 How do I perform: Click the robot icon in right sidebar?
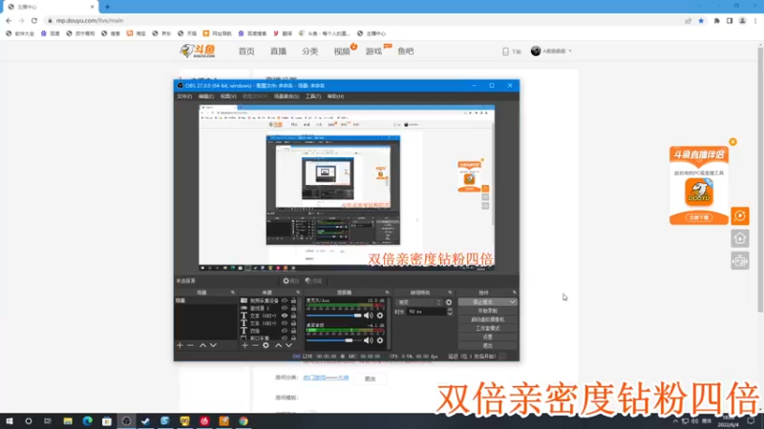tap(739, 261)
